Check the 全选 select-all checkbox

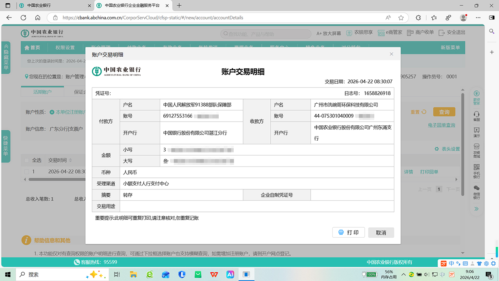(26, 160)
